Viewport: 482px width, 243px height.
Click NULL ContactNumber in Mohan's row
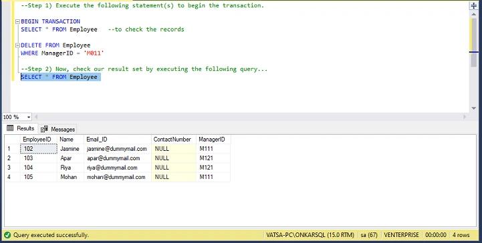(174, 177)
